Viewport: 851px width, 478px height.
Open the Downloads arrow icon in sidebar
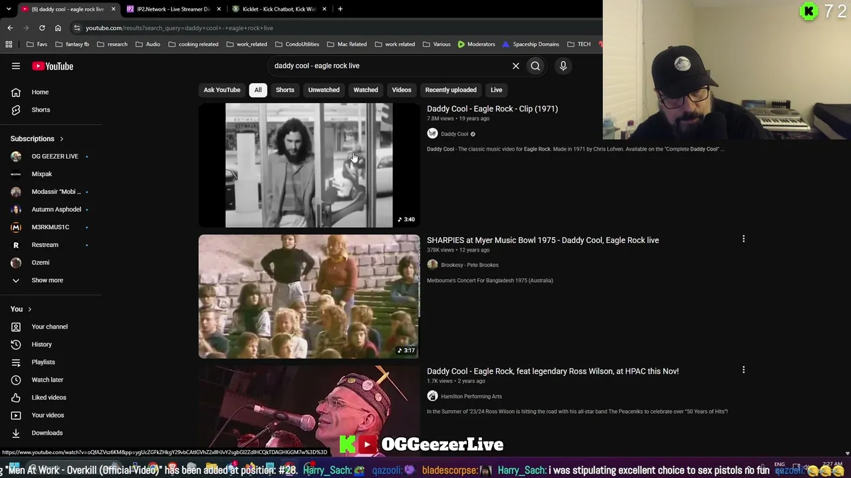point(16,433)
